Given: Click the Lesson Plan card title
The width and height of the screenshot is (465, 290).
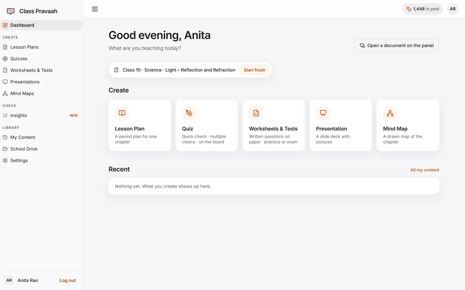Looking at the screenshot, I should [130, 129].
